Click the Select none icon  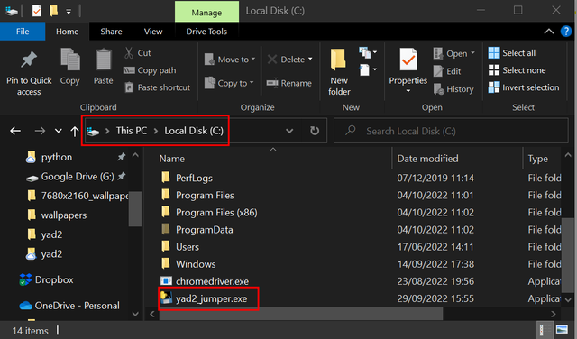[x=494, y=70]
